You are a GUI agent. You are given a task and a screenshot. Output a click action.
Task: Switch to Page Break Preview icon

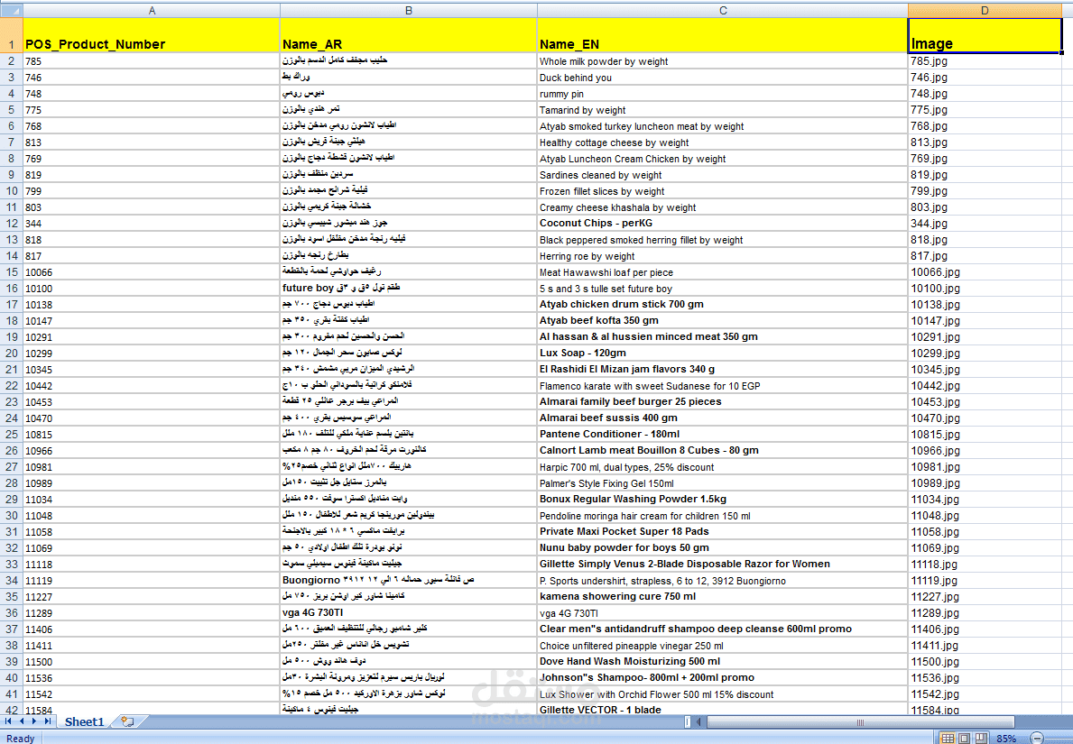[981, 739]
